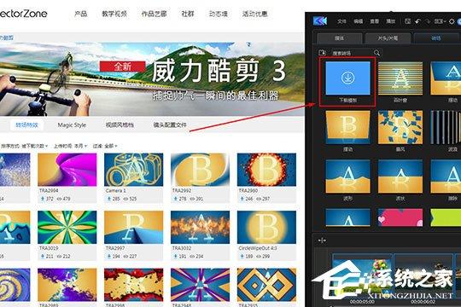This screenshot has height=307, width=461.
Task: Click views eye icon beside count 227
Action: (x=125, y=257)
